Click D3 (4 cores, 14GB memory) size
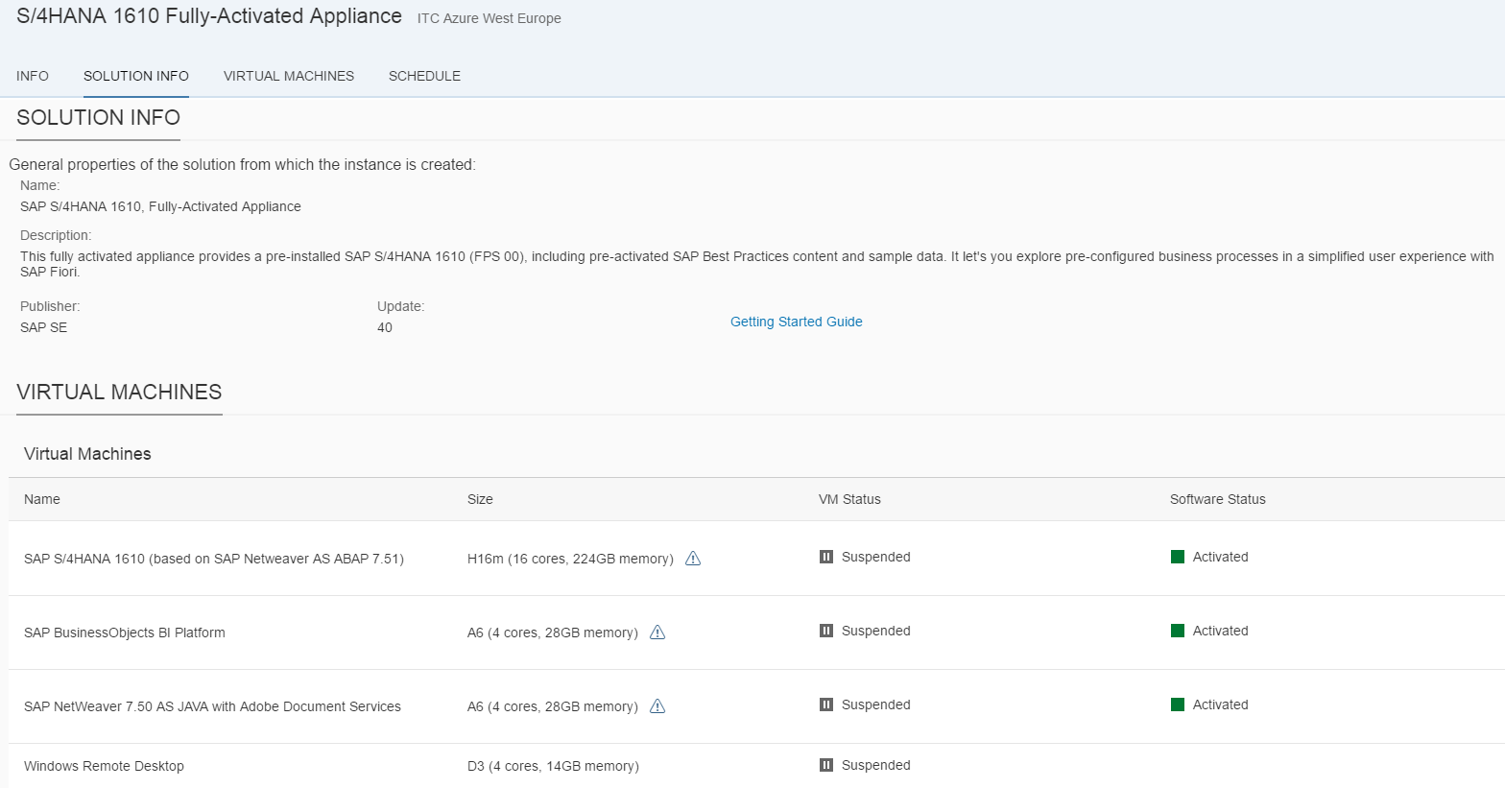 pos(553,766)
